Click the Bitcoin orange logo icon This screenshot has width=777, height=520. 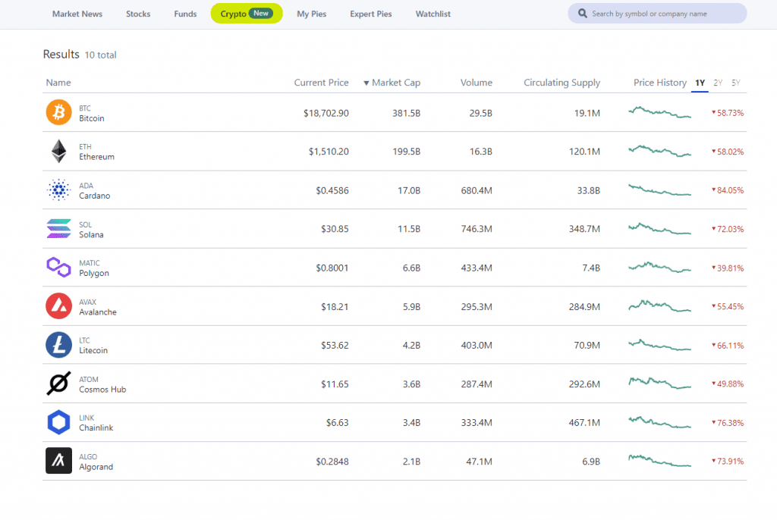coord(58,112)
